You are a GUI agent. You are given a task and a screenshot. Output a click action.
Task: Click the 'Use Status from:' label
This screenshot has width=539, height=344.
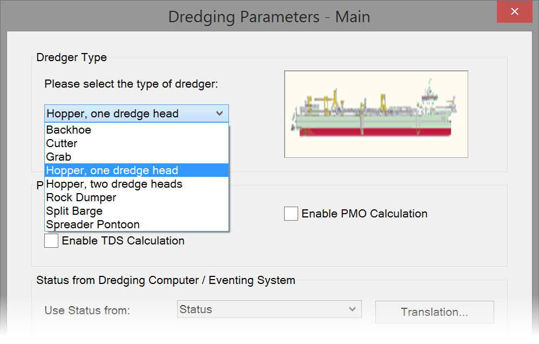[x=87, y=310]
